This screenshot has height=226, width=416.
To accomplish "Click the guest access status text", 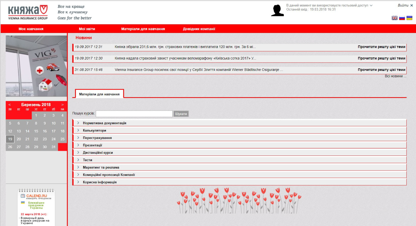I will [x=327, y=5].
